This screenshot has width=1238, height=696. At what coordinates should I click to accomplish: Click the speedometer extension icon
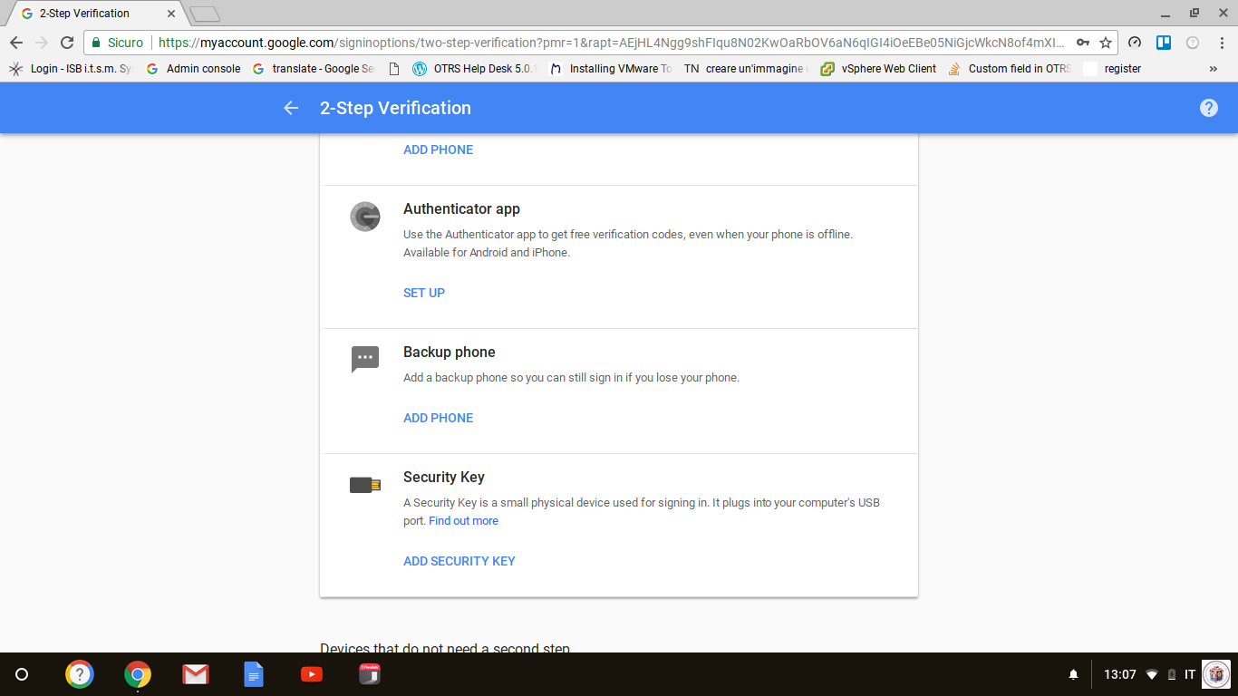point(1135,43)
